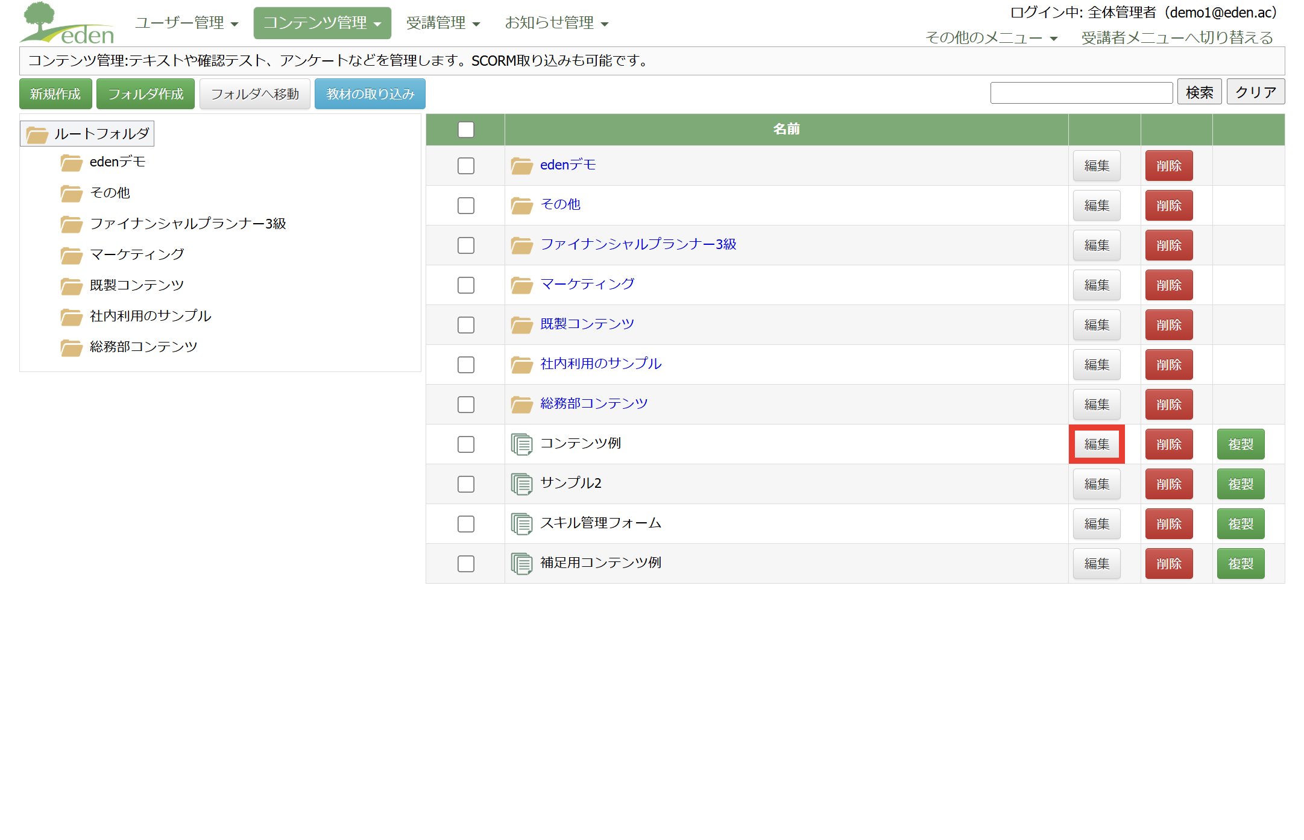The height and width of the screenshot is (840, 1304).
Task: Check the 補足用コンテンツ例 row checkbox
Action: pyautogui.click(x=466, y=564)
